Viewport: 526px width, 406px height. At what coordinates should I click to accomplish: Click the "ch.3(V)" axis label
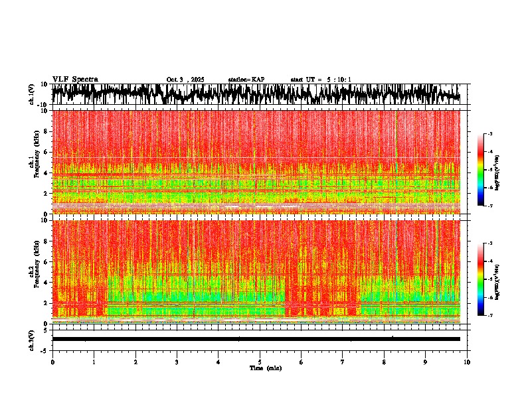pos(32,340)
